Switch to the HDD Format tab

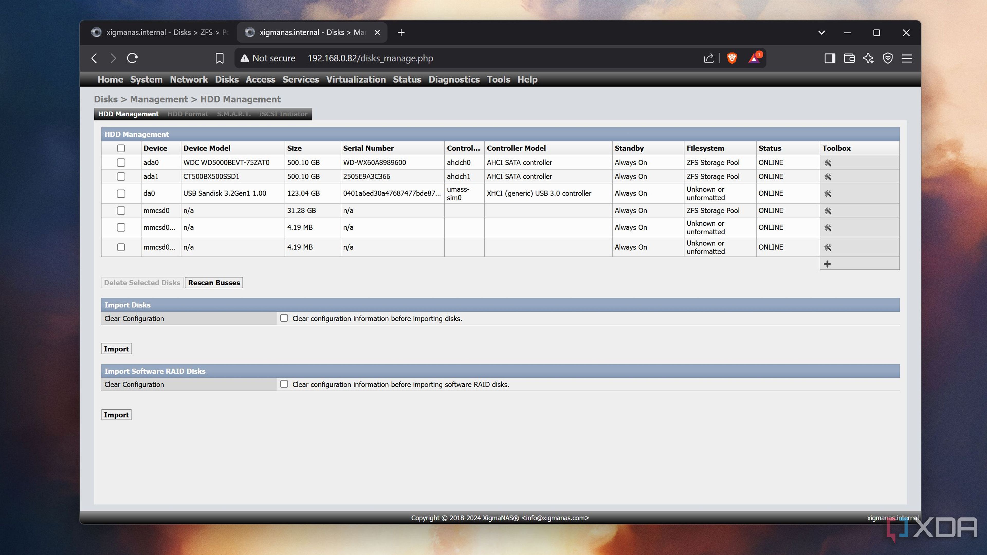coord(188,114)
